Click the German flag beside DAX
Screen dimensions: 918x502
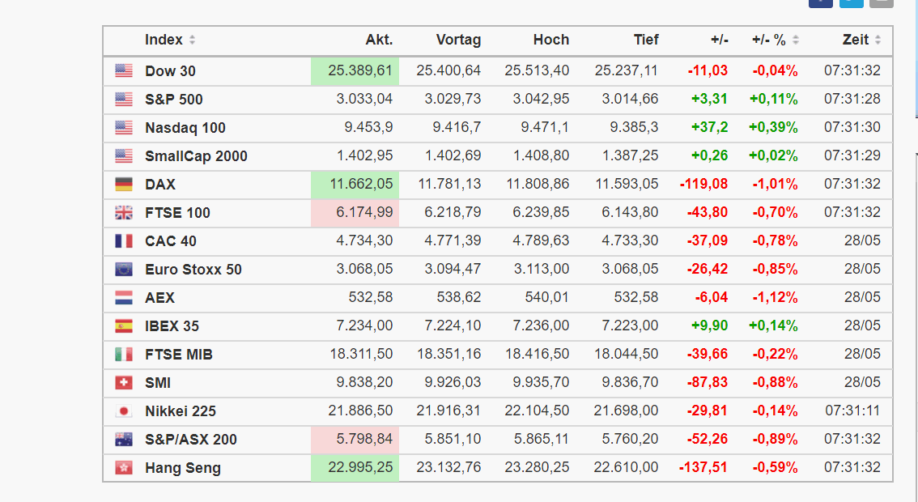[x=123, y=185]
